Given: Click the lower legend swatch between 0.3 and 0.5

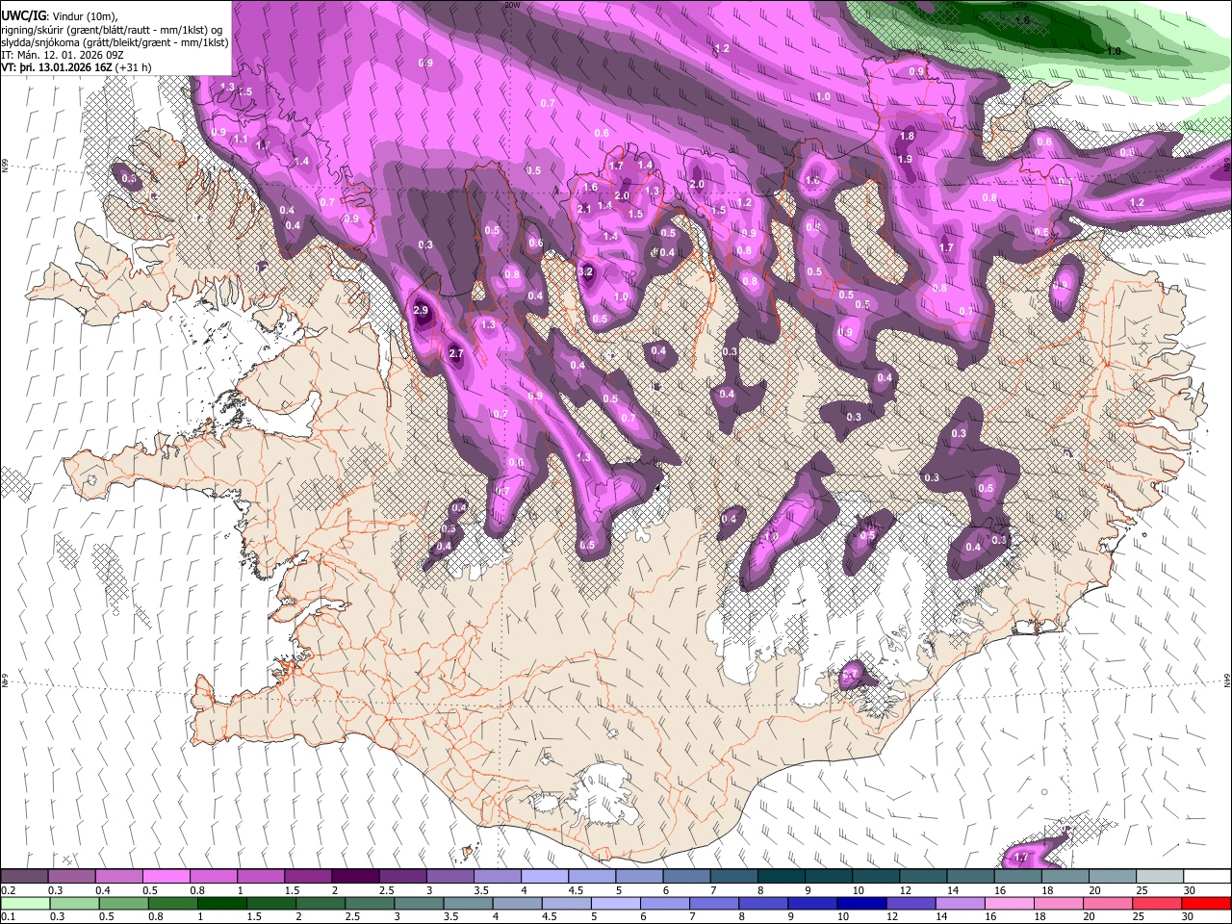Looking at the screenshot, I should click(x=74, y=903).
